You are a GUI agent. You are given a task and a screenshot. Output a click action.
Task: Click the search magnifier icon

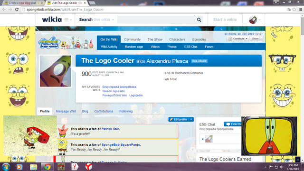[x=199, y=20]
